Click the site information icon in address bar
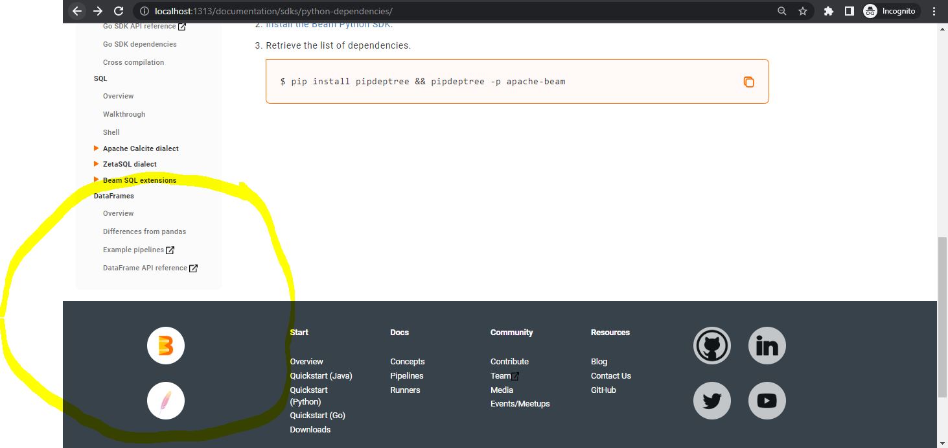The width and height of the screenshot is (948, 448). 144,11
